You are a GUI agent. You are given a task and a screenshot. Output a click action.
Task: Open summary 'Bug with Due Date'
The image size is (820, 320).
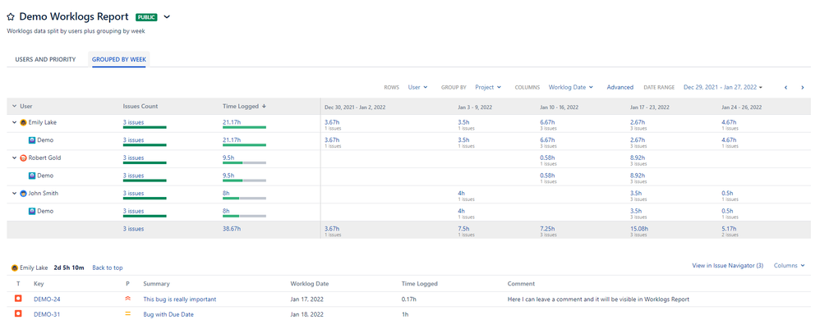click(x=169, y=314)
